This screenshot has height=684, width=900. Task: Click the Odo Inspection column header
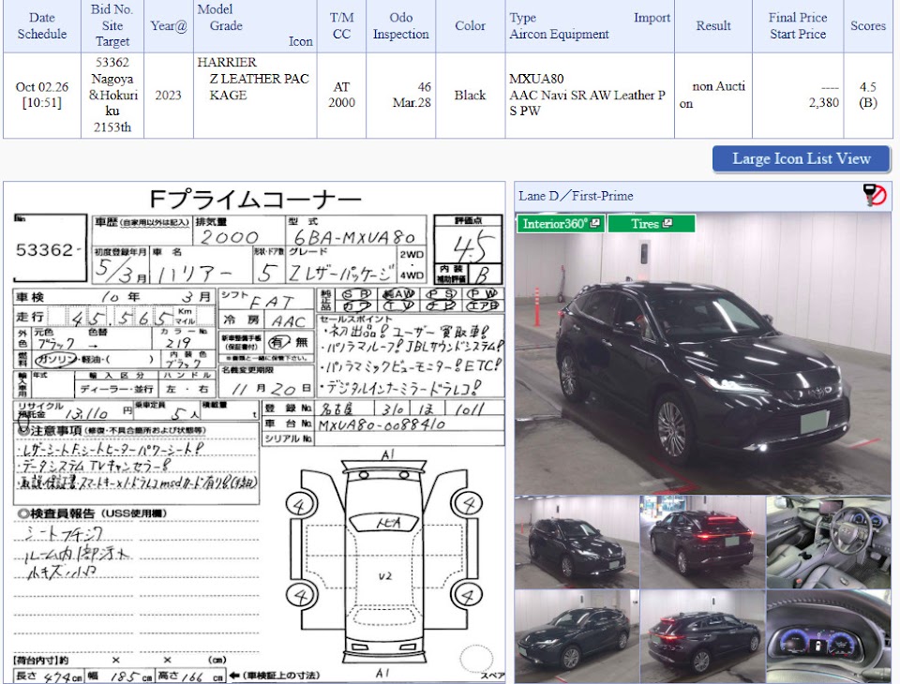400,26
